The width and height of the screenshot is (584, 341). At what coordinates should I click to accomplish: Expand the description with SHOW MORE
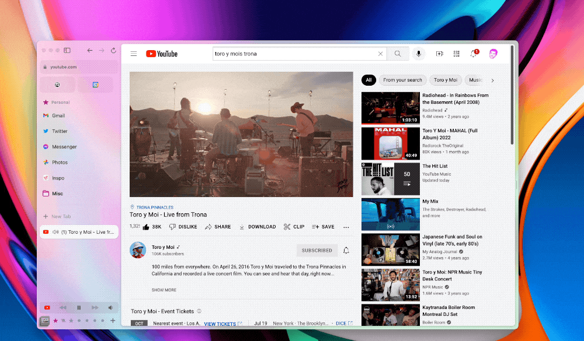pyautogui.click(x=164, y=290)
